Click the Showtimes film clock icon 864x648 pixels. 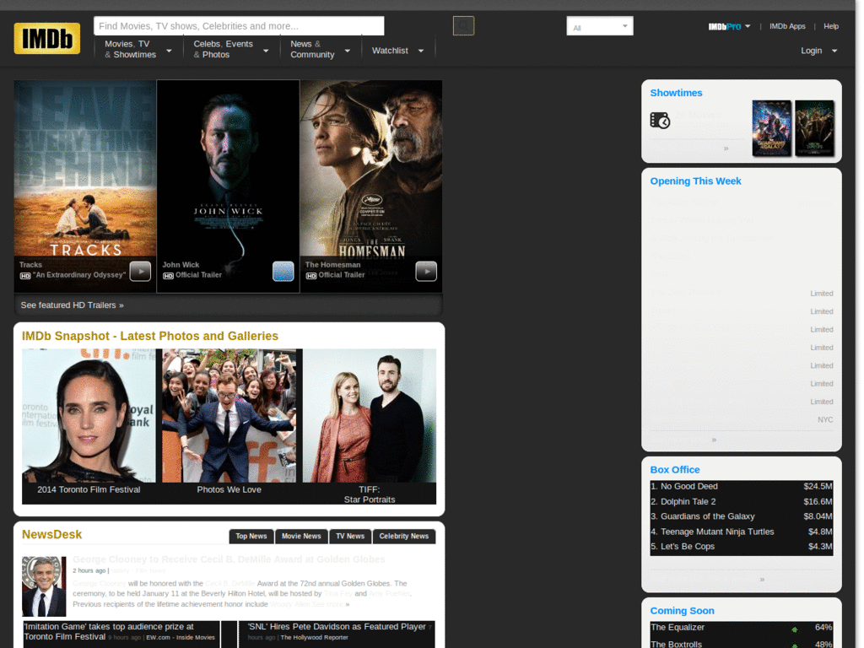[660, 120]
